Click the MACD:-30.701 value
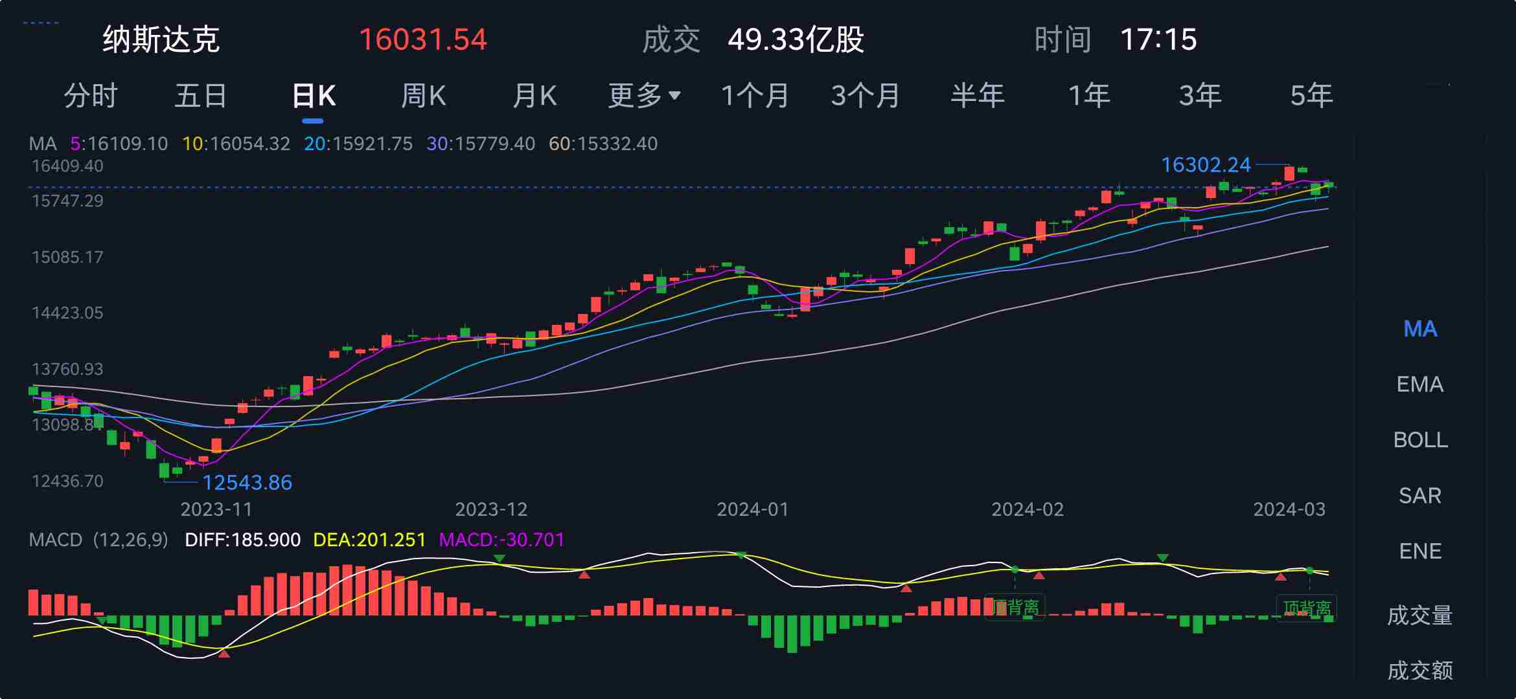 (501, 540)
